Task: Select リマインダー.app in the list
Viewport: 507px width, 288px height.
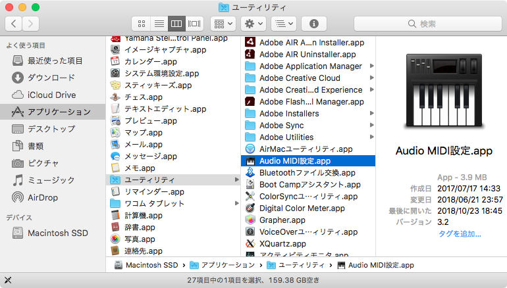Action: (173, 191)
